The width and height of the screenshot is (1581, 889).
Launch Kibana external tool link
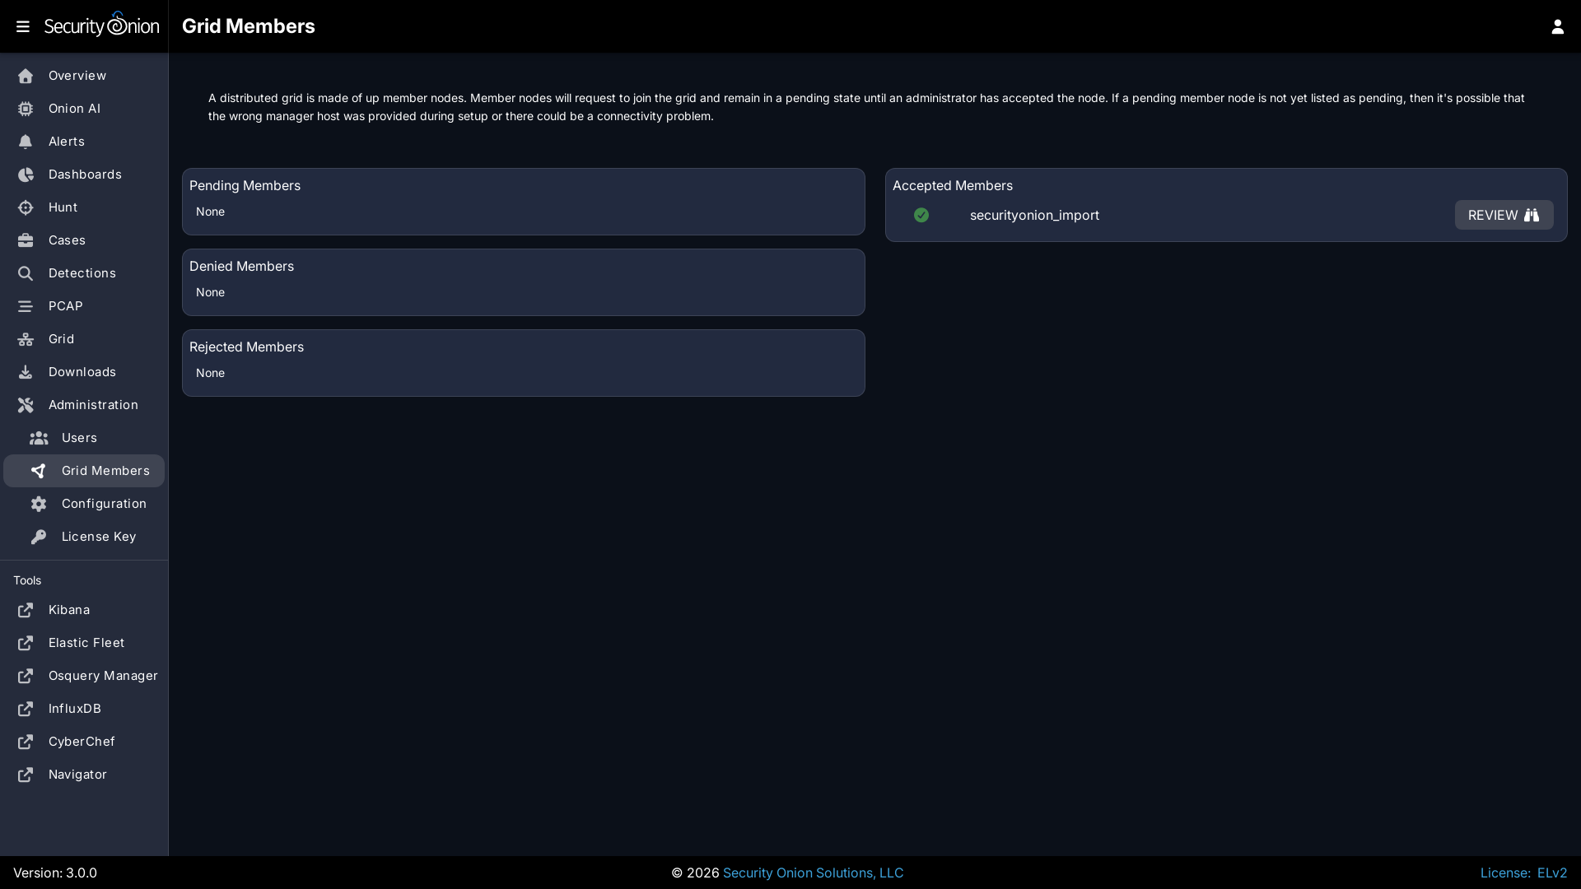click(x=68, y=610)
